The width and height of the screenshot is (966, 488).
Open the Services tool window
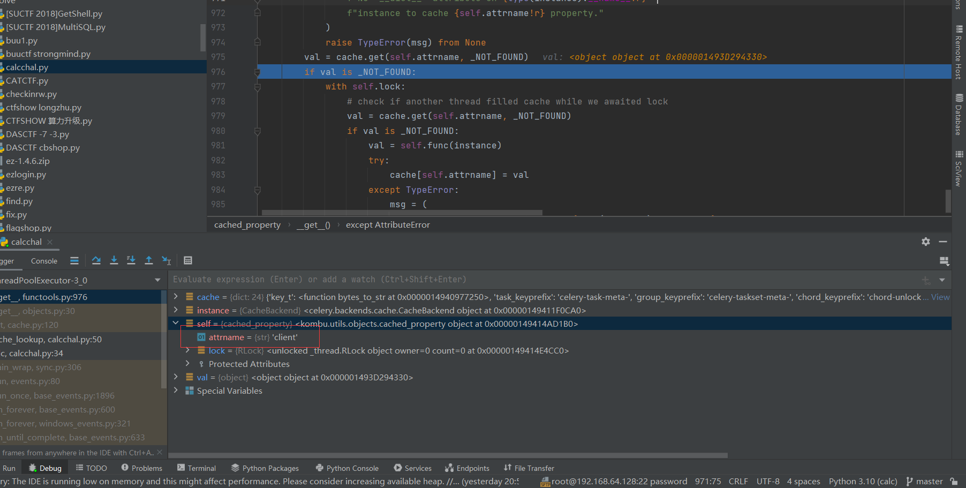click(x=412, y=468)
